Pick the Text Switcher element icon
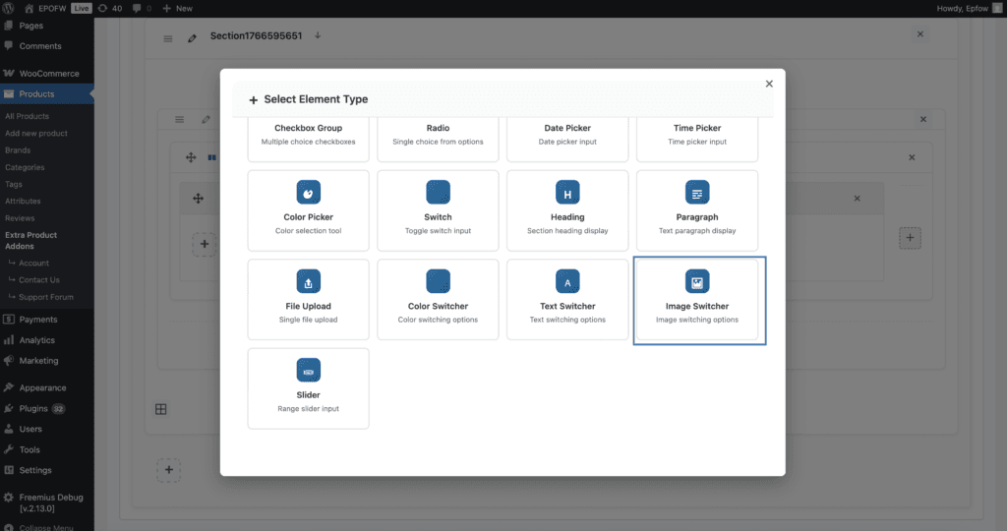The width and height of the screenshot is (1007, 531). [x=567, y=282]
